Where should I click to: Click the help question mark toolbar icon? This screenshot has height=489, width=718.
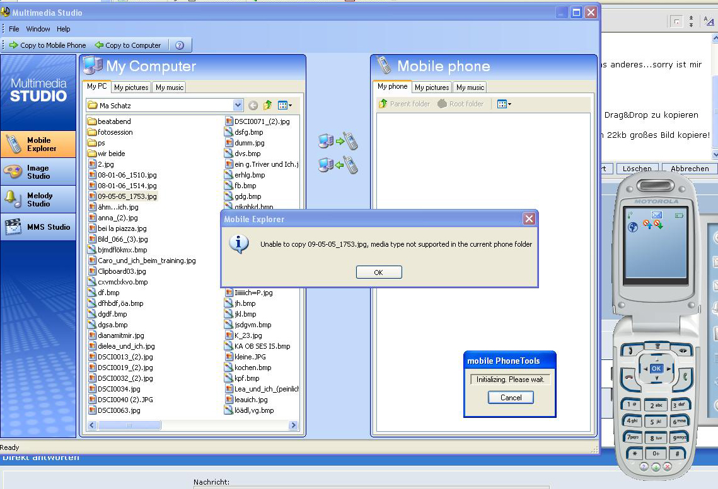(180, 45)
